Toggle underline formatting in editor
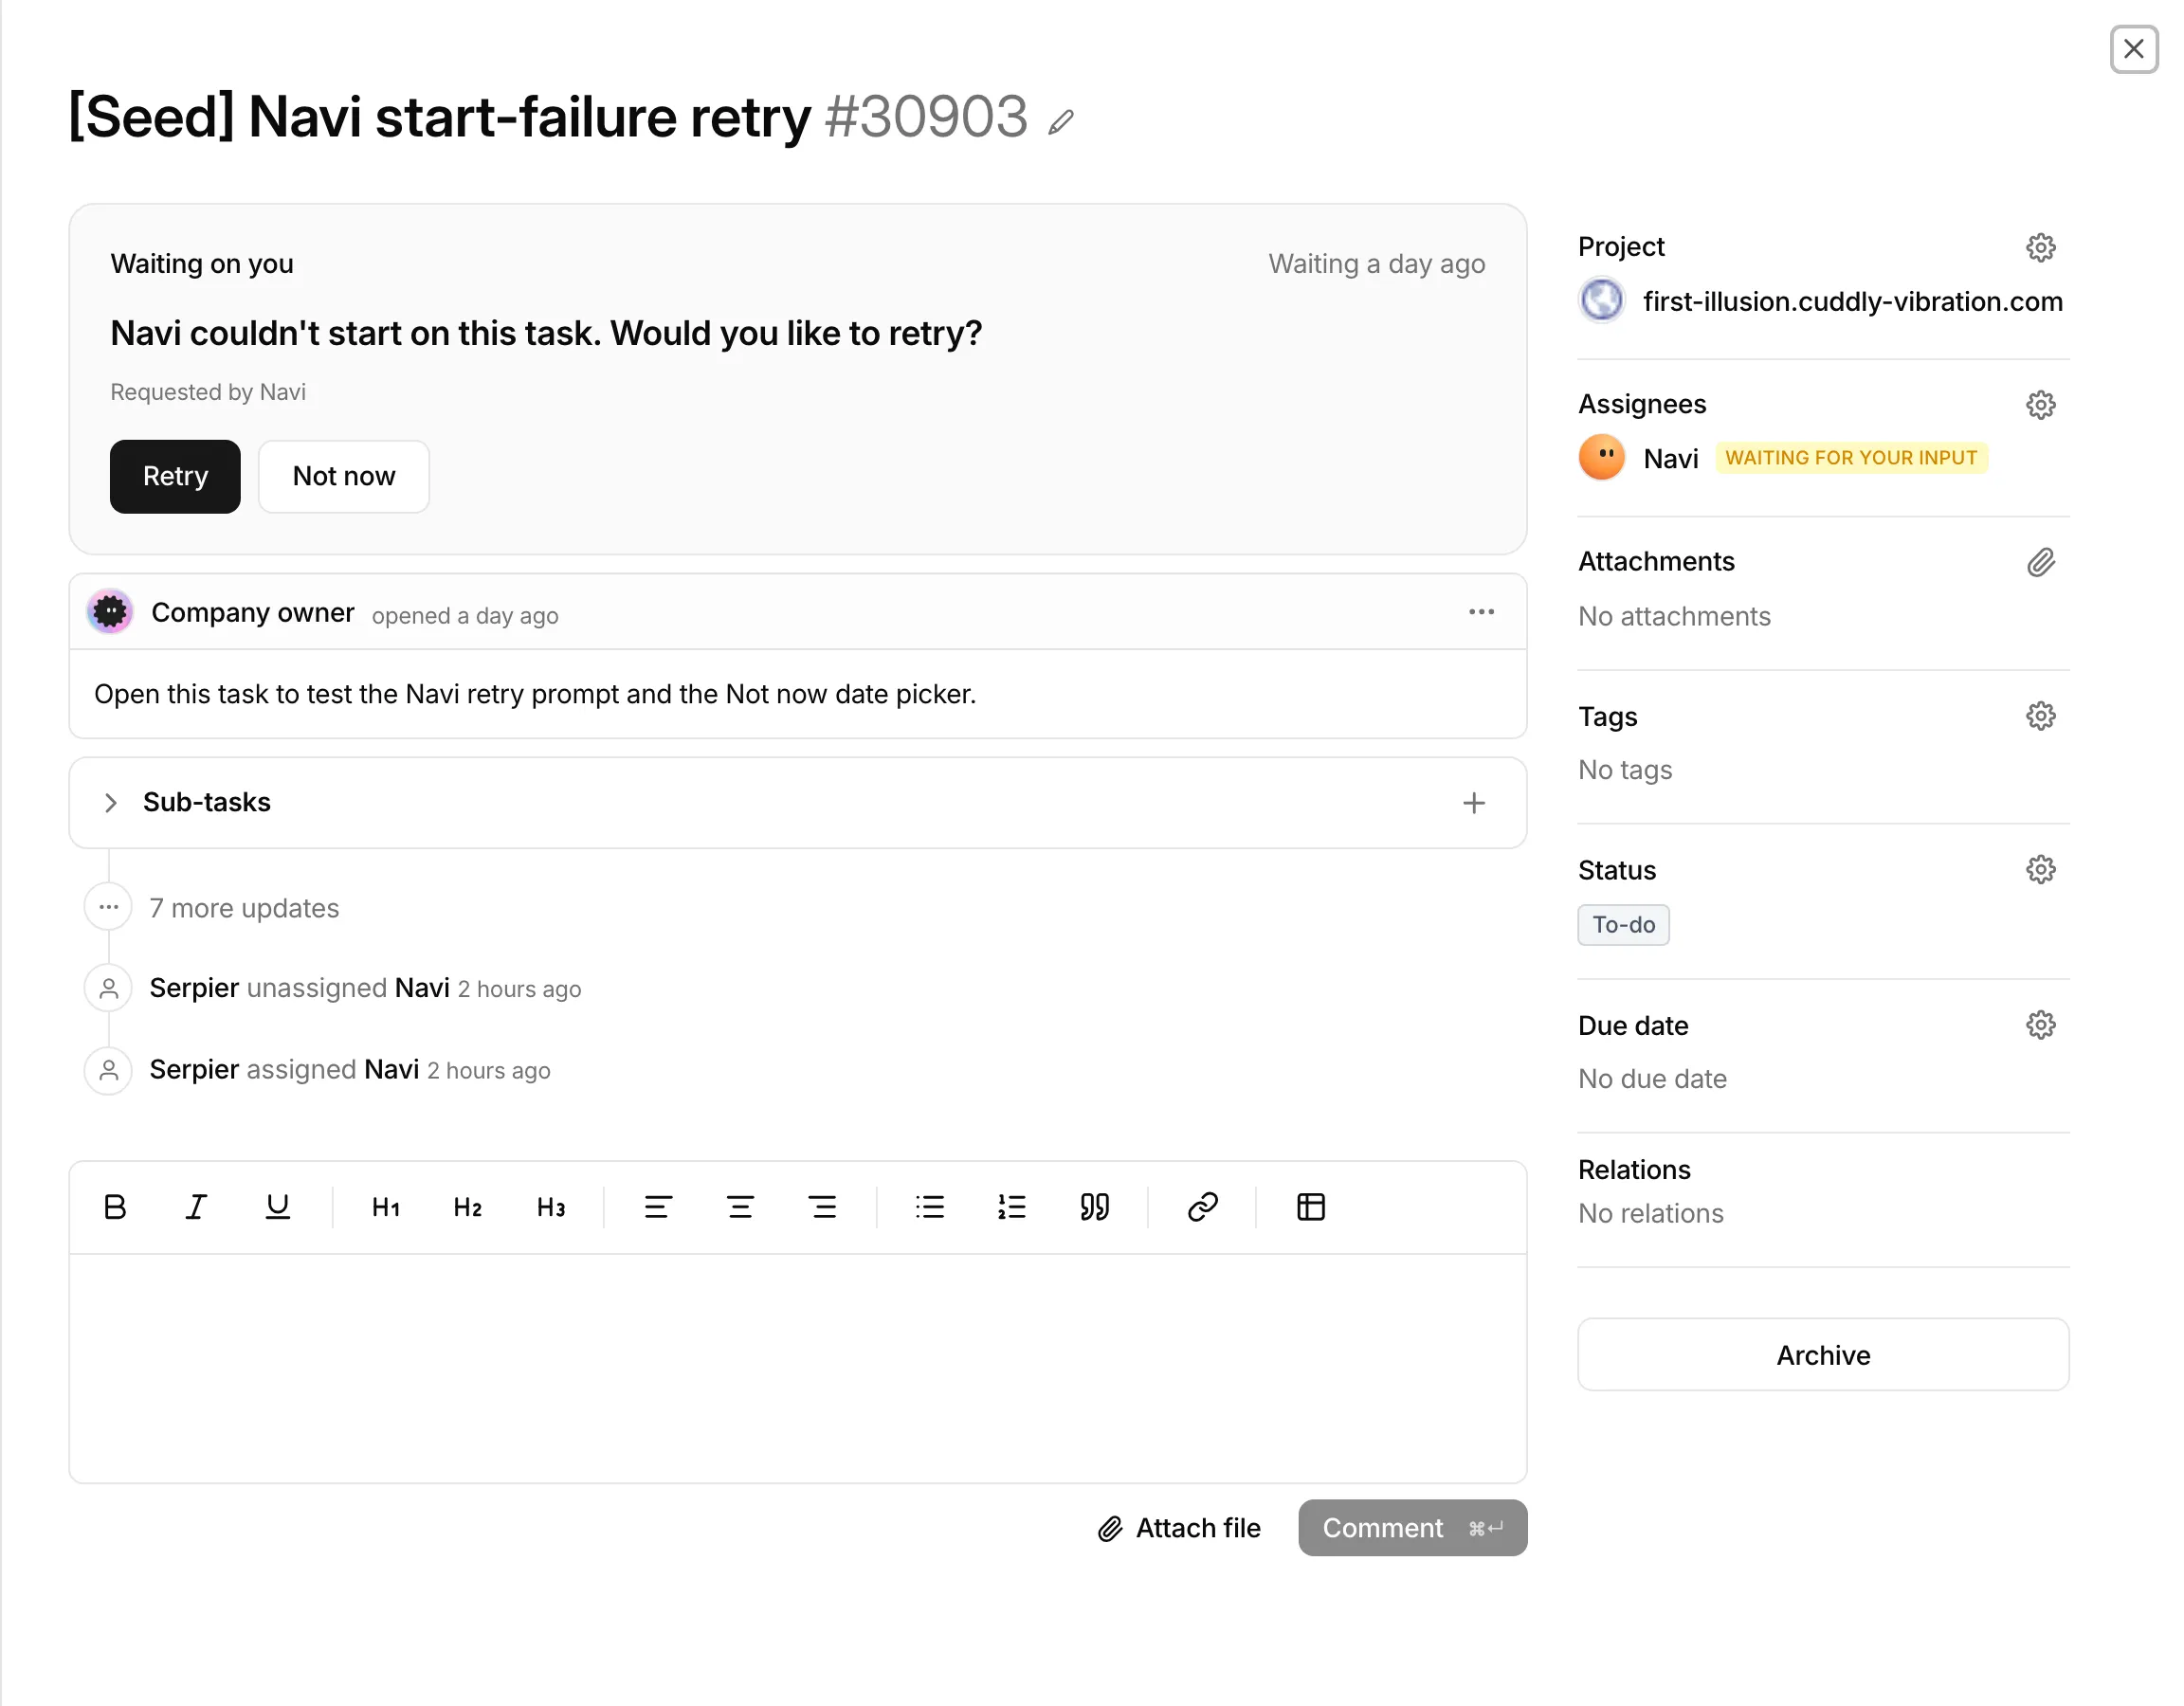The width and height of the screenshot is (2184, 1706). point(278,1207)
